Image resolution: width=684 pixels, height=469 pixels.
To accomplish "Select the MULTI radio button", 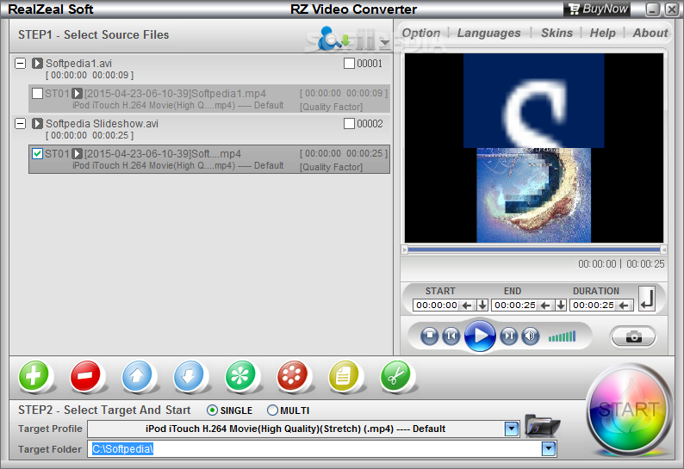I will pyautogui.click(x=272, y=410).
